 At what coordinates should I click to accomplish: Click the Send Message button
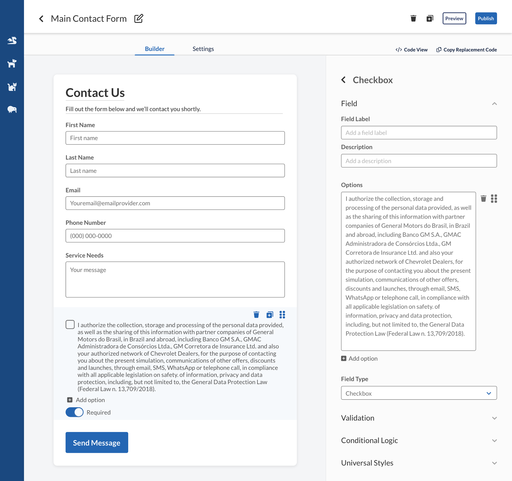coord(97,442)
